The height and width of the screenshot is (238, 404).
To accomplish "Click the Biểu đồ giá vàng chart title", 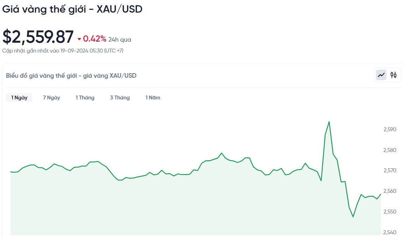I will 71,75.
